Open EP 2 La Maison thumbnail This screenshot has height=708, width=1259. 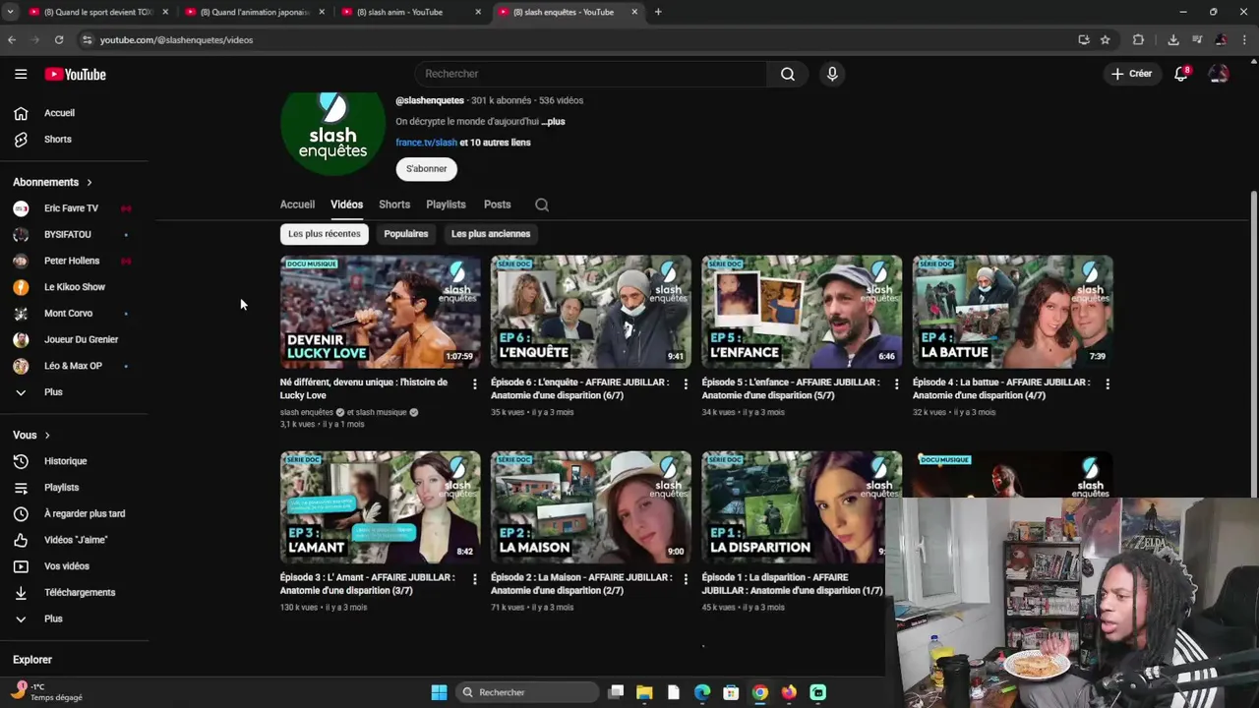(591, 506)
